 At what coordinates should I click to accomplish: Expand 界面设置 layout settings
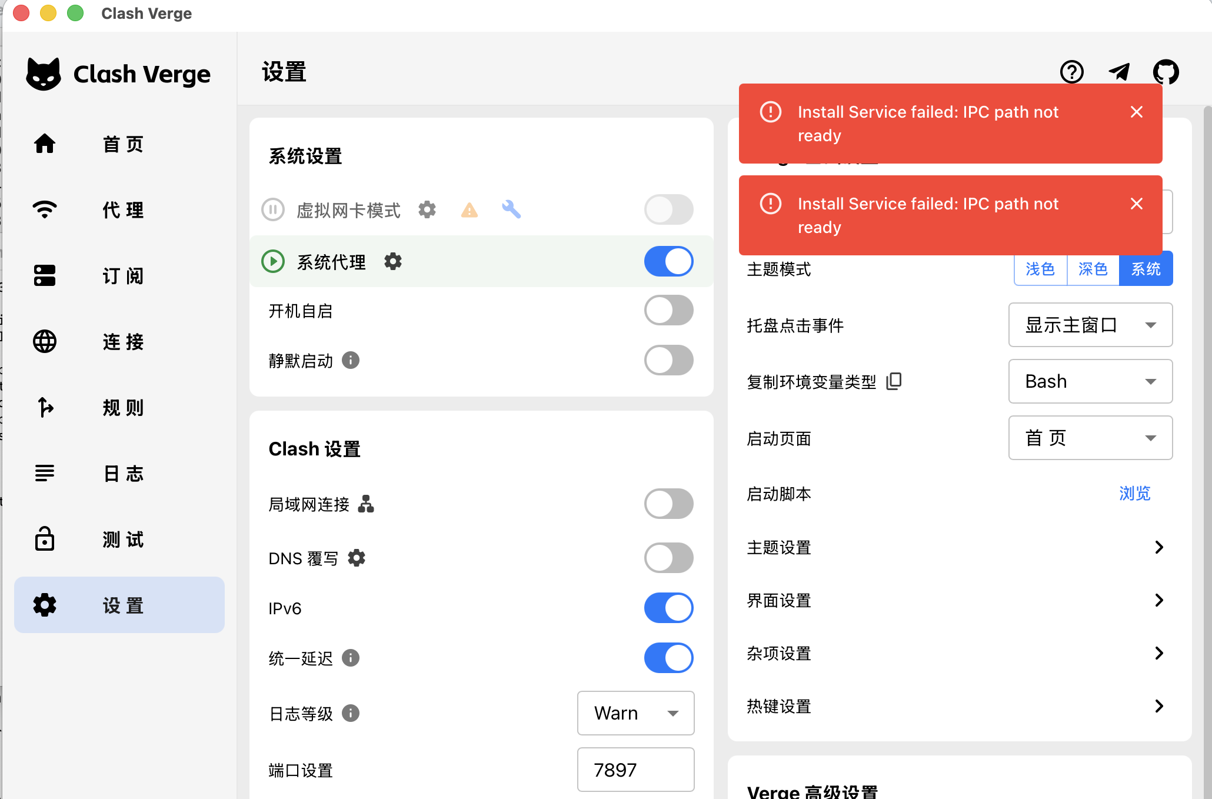[960, 600]
